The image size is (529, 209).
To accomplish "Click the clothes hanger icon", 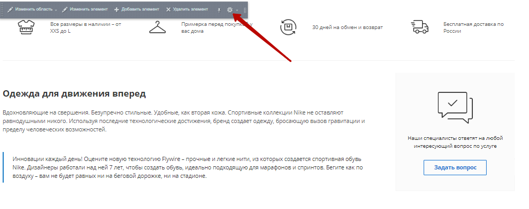I will point(158,27).
